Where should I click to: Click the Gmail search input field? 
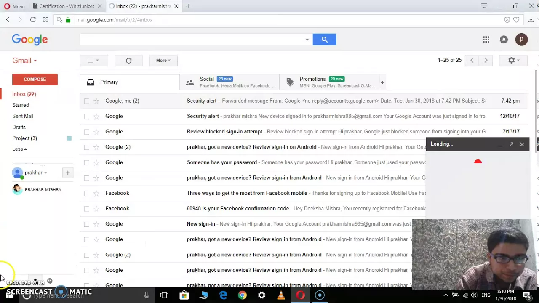coord(192,40)
